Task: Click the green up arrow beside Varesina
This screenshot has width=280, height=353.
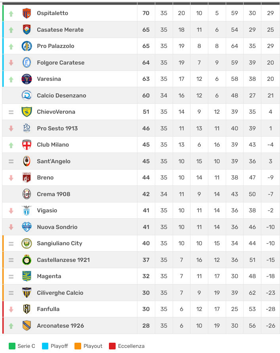Action: (11, 79)
